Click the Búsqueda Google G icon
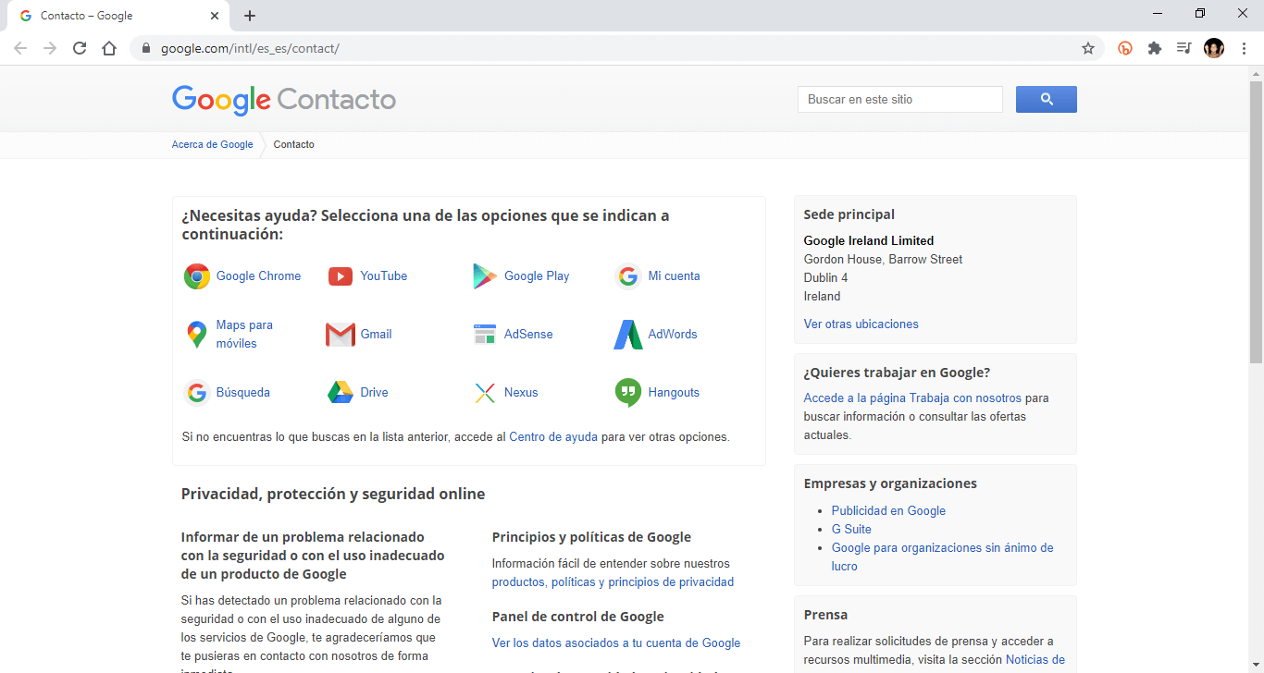This screenshot has height=673, width=1264. 197,393
